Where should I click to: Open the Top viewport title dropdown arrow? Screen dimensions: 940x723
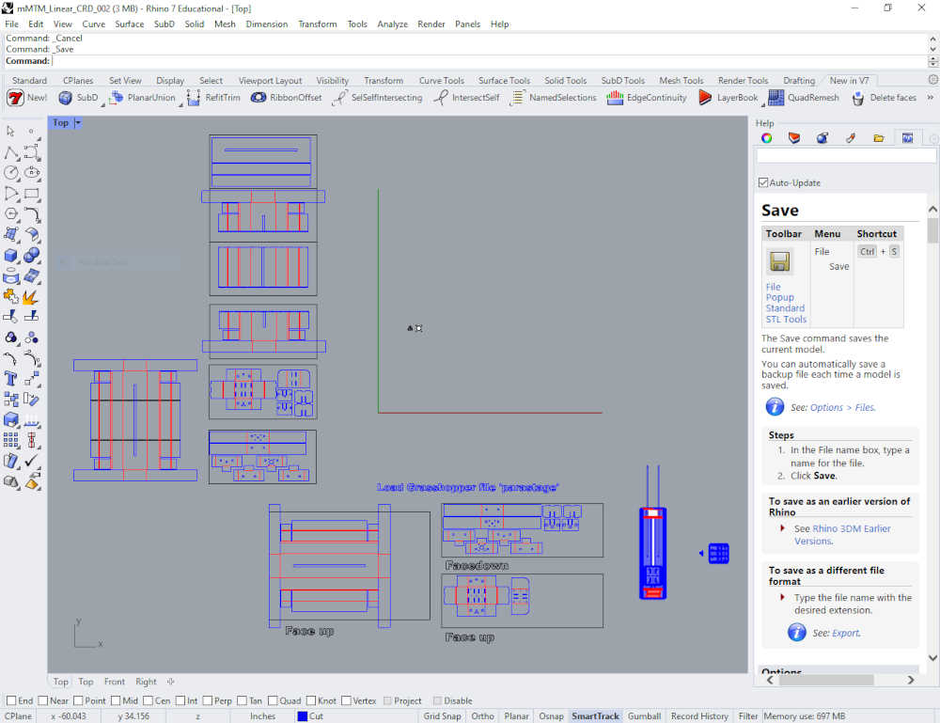tap(78, 123)
